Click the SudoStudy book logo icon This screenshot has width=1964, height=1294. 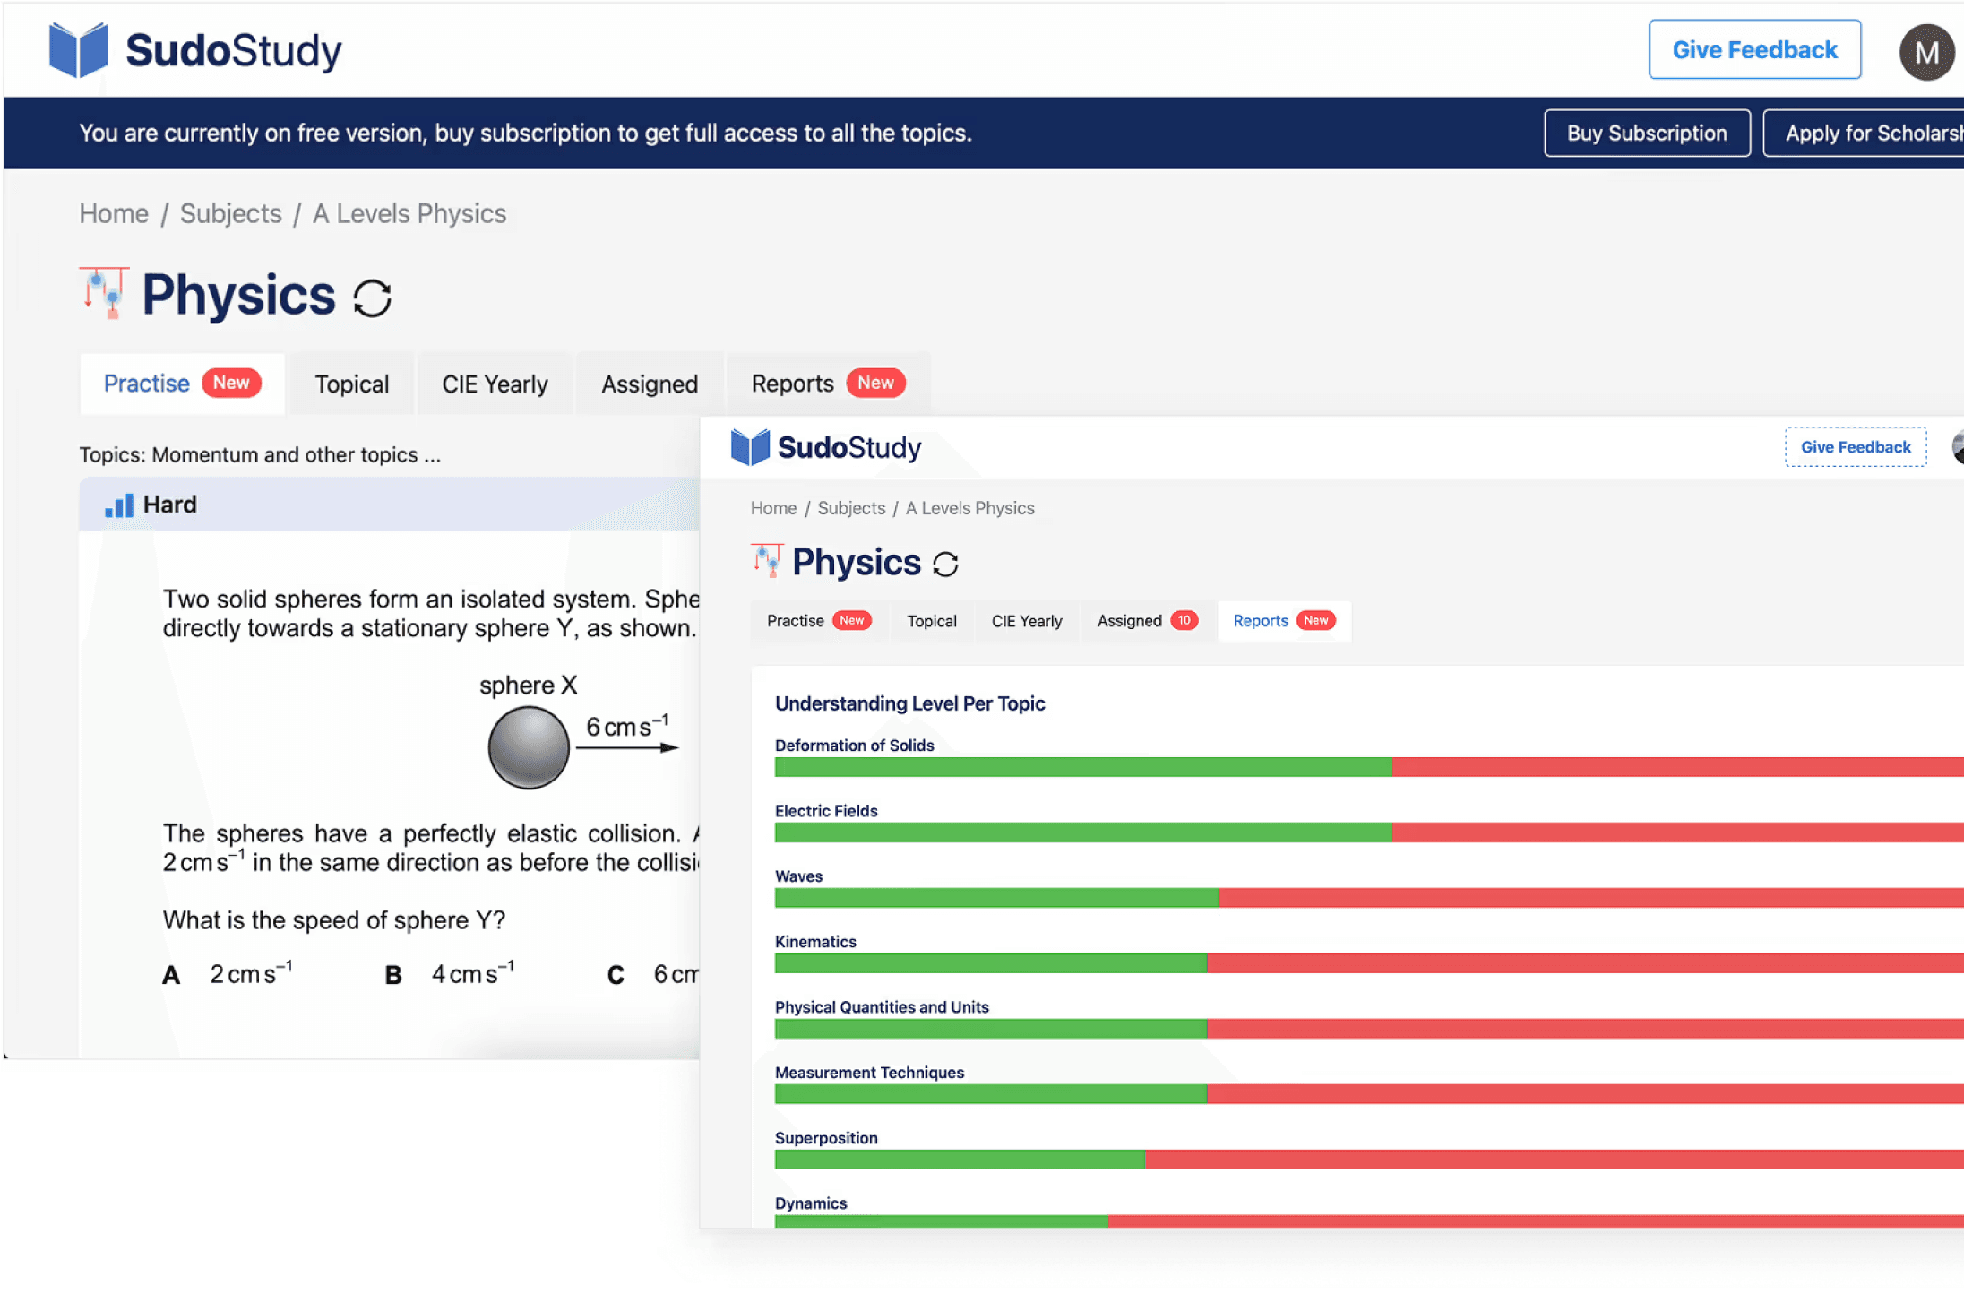(x=78, y=50)
